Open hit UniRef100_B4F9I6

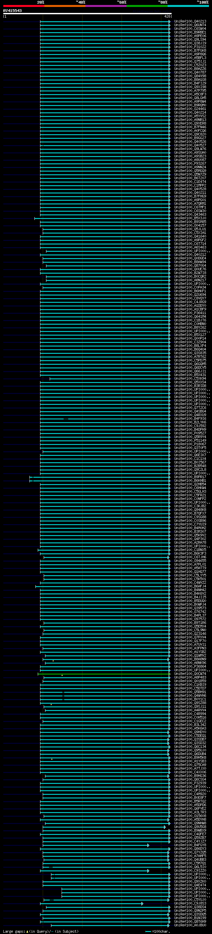(190, 419)
